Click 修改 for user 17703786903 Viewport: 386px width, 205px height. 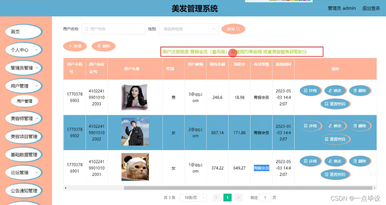coord(335,91)
